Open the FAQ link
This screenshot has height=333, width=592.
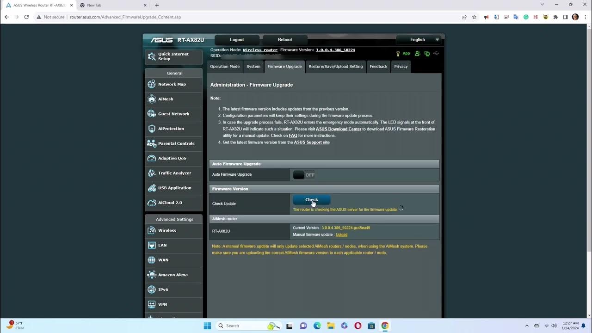293,136
